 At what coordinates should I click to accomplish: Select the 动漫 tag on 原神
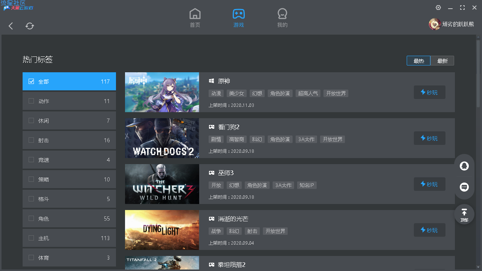point(216,93)
